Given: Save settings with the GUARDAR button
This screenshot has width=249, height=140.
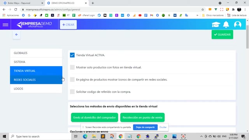Looking at the screenshot, I should coord(222,35).
